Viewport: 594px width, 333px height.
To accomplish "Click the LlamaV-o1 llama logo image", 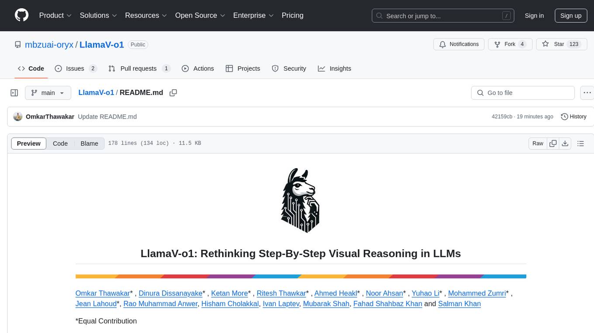I will tap(300, 200).
